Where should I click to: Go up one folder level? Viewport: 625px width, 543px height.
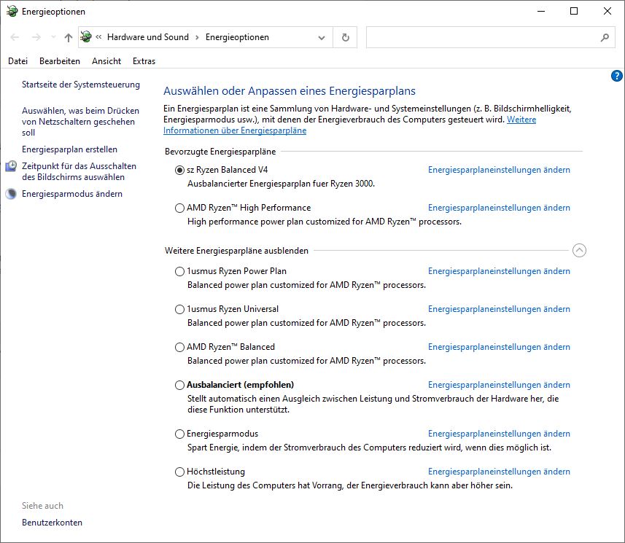click(x=68, y=37)
